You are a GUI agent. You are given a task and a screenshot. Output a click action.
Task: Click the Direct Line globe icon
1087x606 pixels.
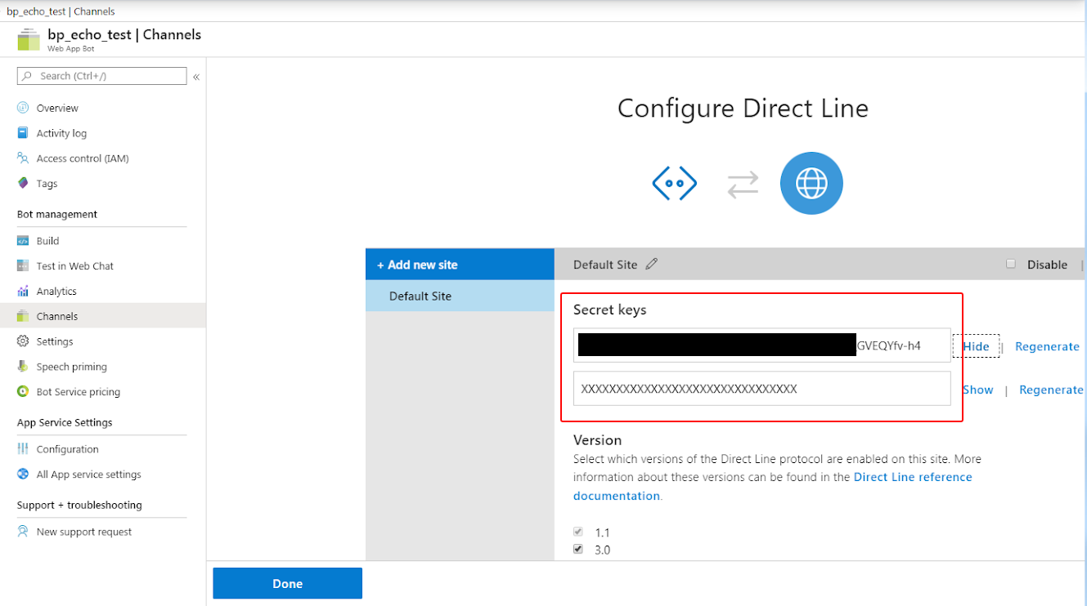click(x=811, y=184)
